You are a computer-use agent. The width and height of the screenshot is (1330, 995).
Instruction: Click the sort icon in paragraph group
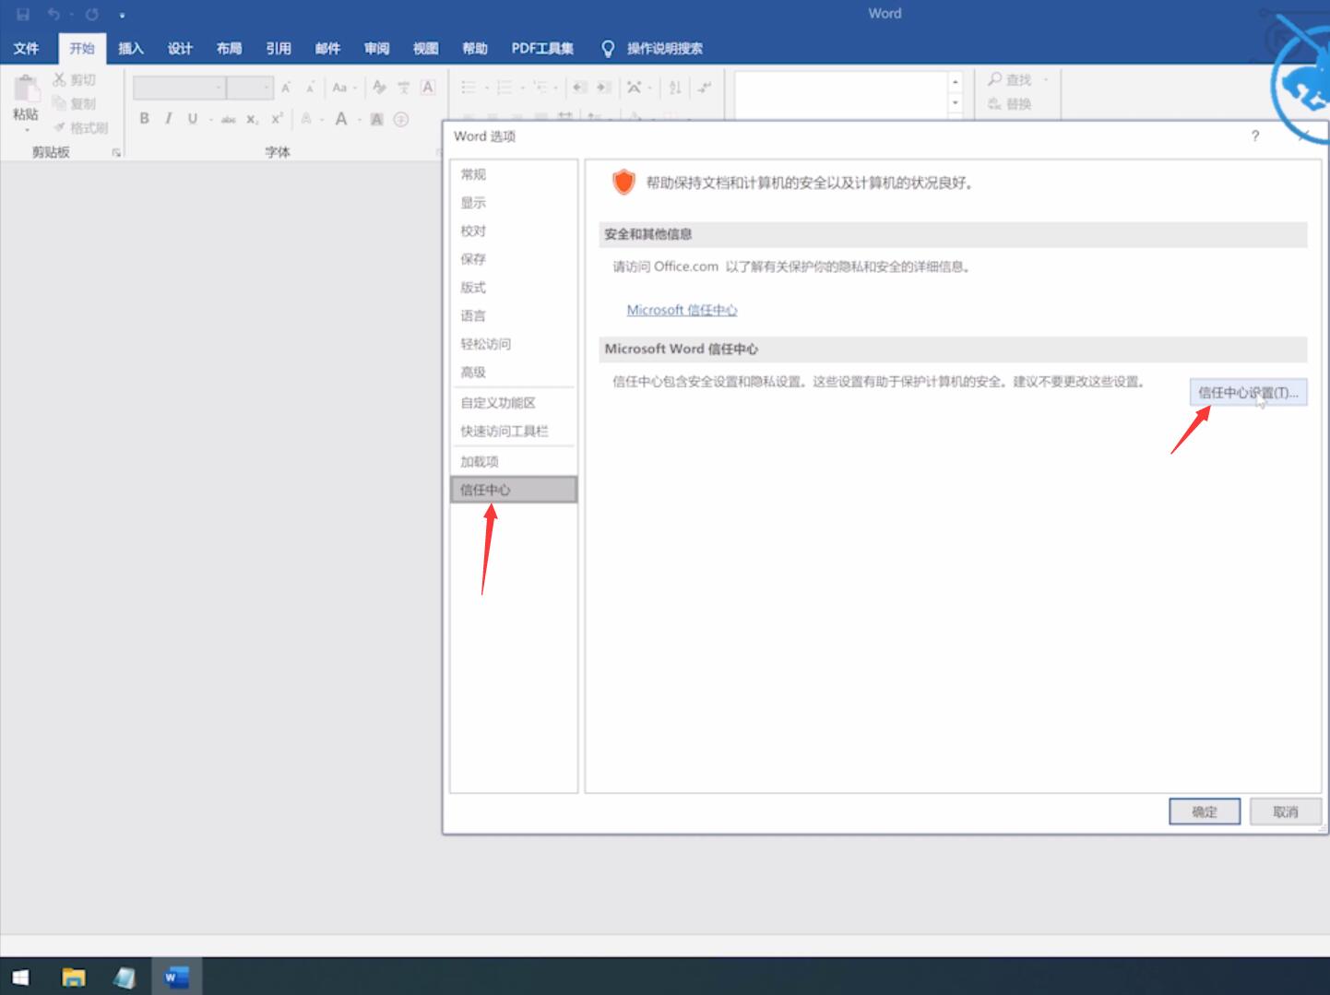[x=675, y=88]
